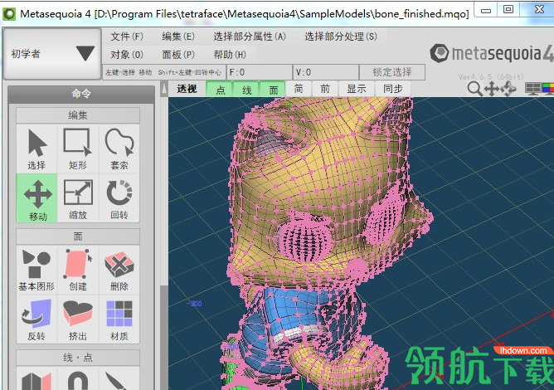Open the 编集(E) menu
Image resolution: width=554 pixels, height=390 pixels.
coord(178,37)
